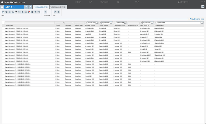Click the TMS icon in the Dane toolbar

[x=19, y=12]
